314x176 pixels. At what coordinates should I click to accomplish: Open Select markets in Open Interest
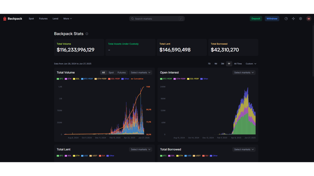pos(244,73)
